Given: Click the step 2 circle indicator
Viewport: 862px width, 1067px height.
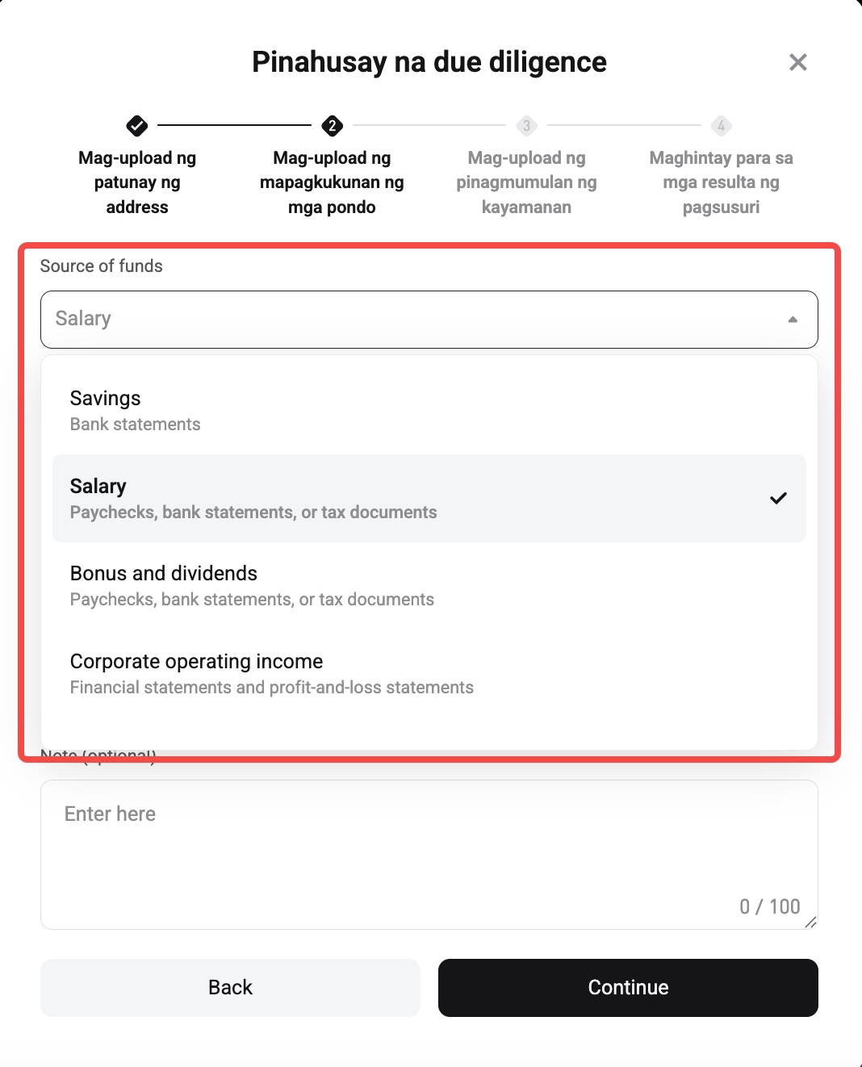Looking at the screenshot, I should 332,126.
